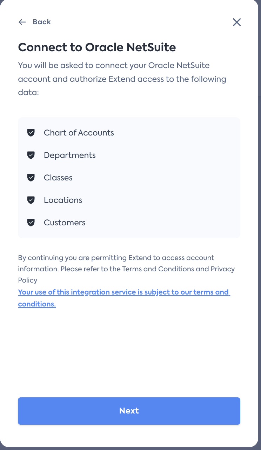
Task: Go back using the Back label
Action: 42,22
